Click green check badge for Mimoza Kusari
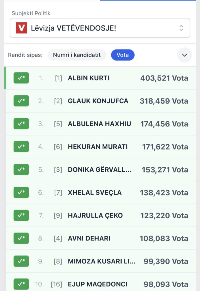This screenshot has width=200, height=291. (x=21, y=261)
